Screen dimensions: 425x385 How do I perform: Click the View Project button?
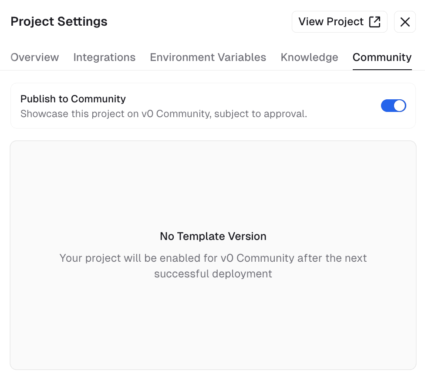click(x=339, y=21)
